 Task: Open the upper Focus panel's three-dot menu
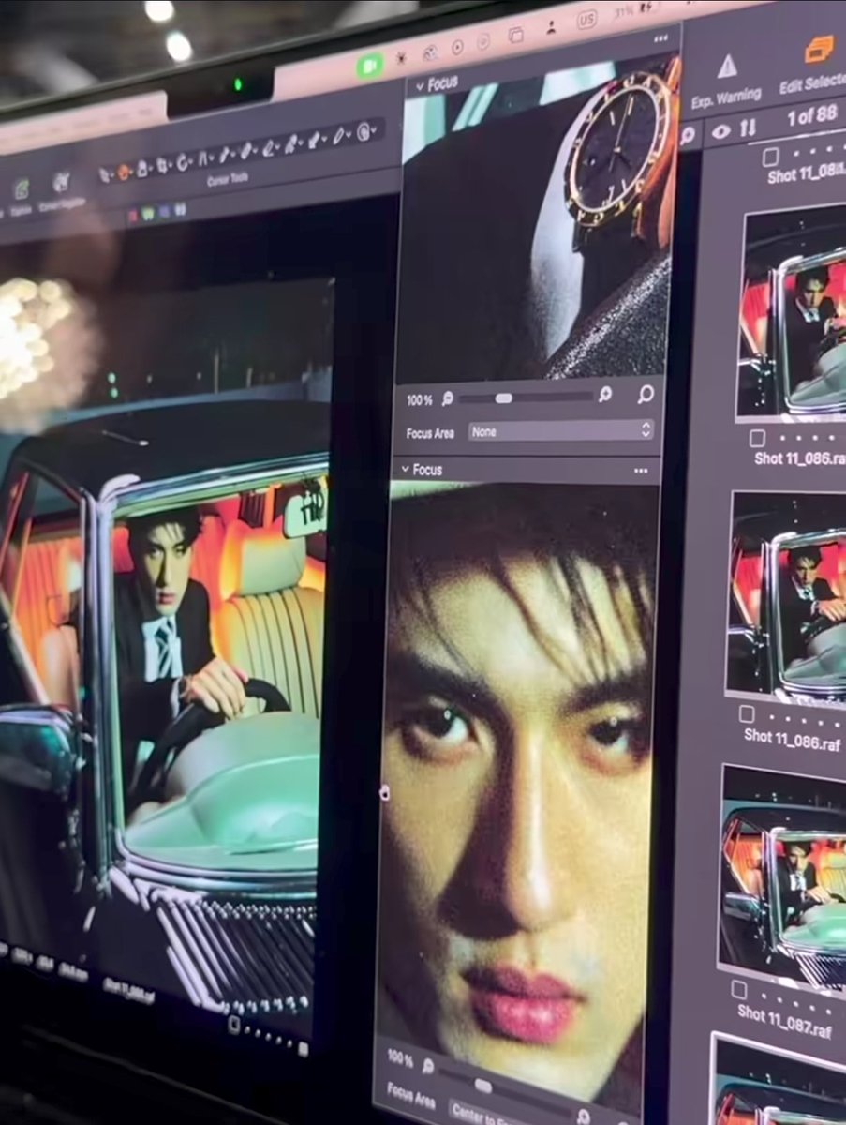661,38
